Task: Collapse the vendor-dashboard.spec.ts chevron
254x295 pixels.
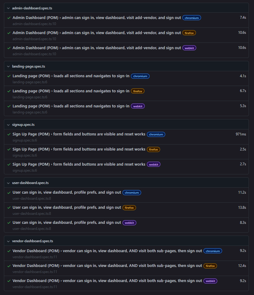Action: [x=8, y=241]
